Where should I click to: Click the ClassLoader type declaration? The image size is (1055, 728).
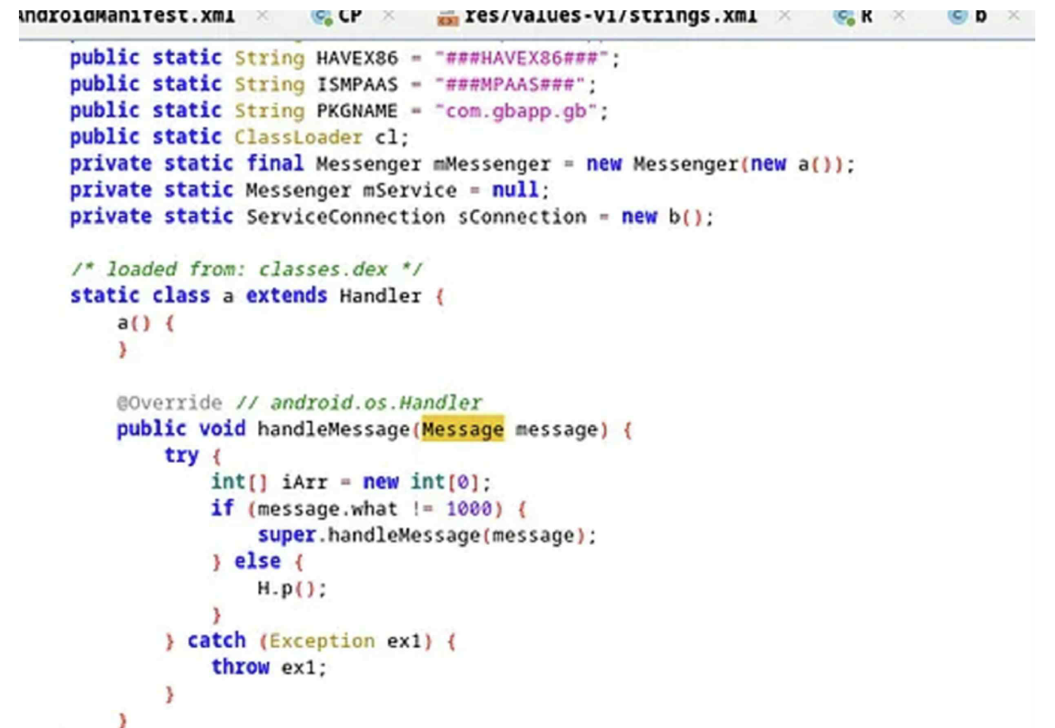(298, 137)
